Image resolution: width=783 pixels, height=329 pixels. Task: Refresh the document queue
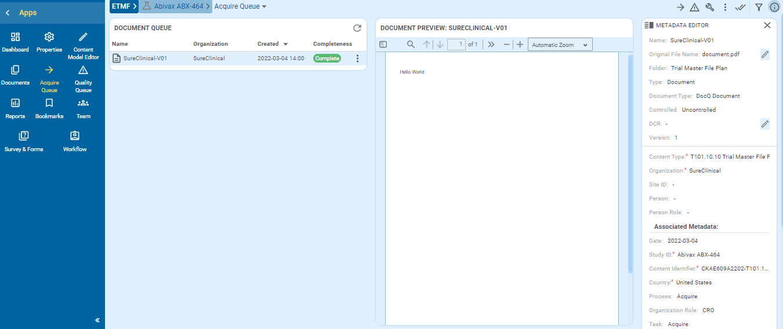pyautogui.click(x=357, y=28)
